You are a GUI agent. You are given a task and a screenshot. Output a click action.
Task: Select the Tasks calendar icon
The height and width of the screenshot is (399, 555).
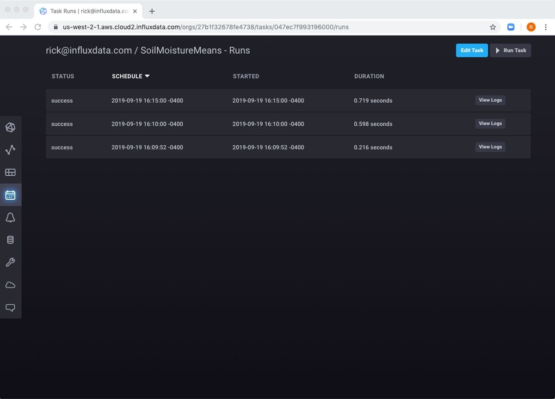(10, 195)
